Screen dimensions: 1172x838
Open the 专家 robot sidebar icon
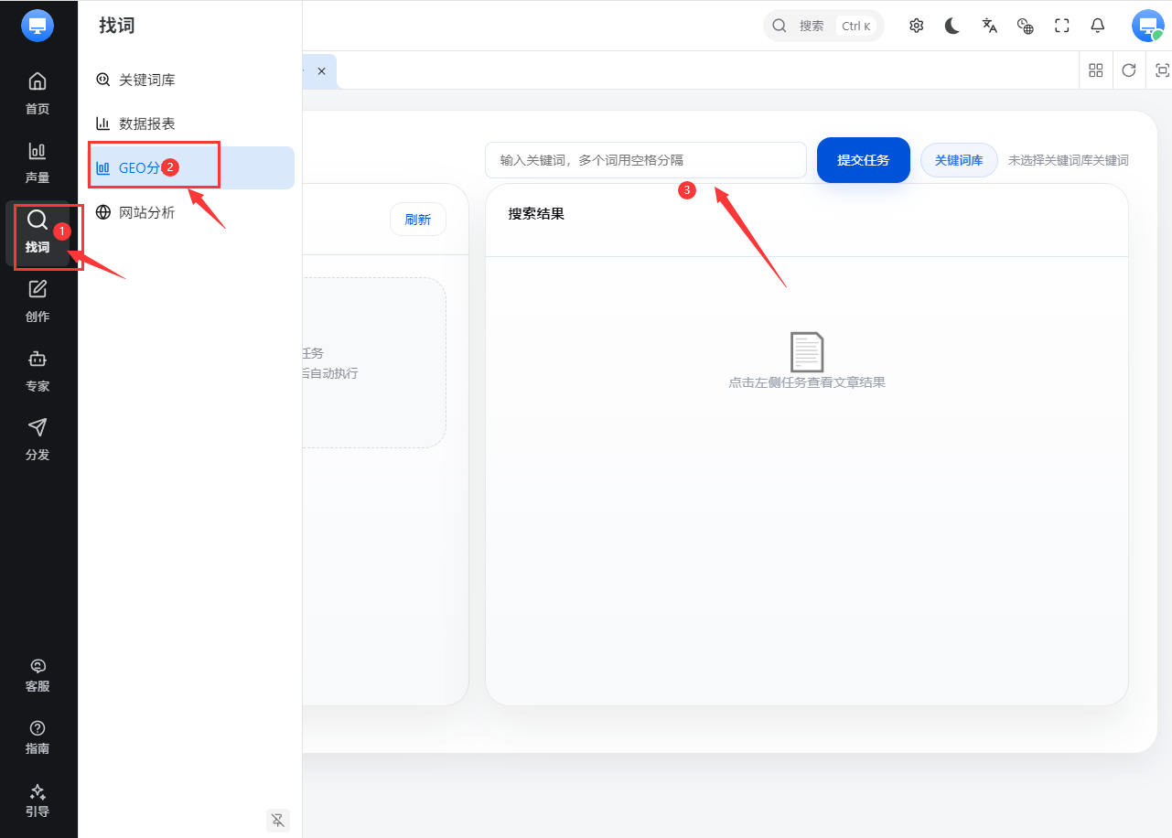tap(38, 371)
